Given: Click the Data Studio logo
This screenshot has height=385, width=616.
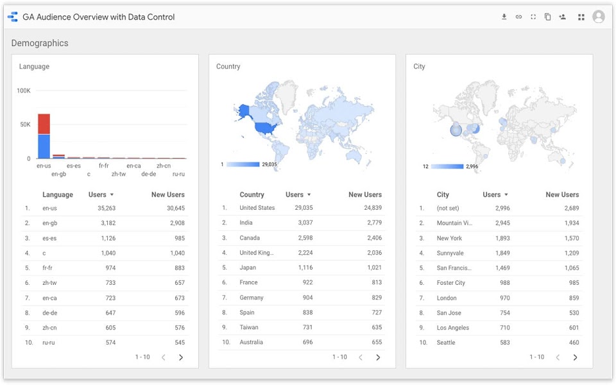Looking at the screenshot, I should pos(12,17).
